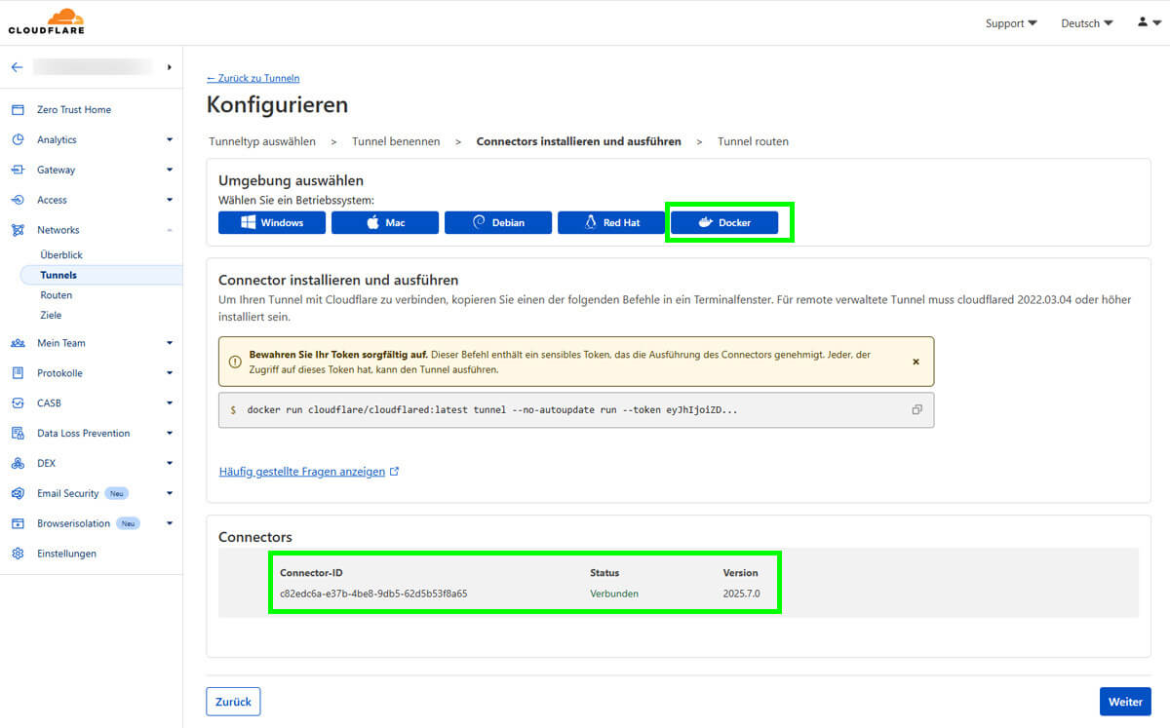
Task: Follow the Zurück zu Tunneln link
Action: pos(253,78)
